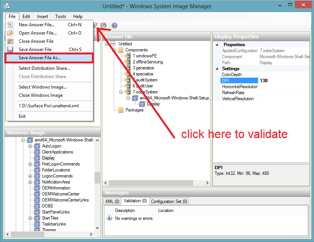The height and width of the screenshot is (242, 314).
Task: Click the OEMWelcomeCenterLinks cube icon
Action: [x=37, y=200]
